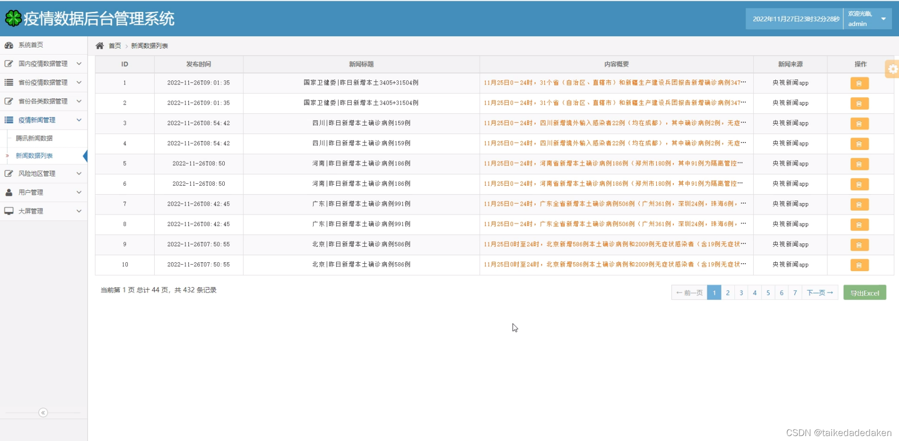Screen dimensions: 899x441
Task: Click 央视新闻app source in row ID 10
Action: (791, 265)
